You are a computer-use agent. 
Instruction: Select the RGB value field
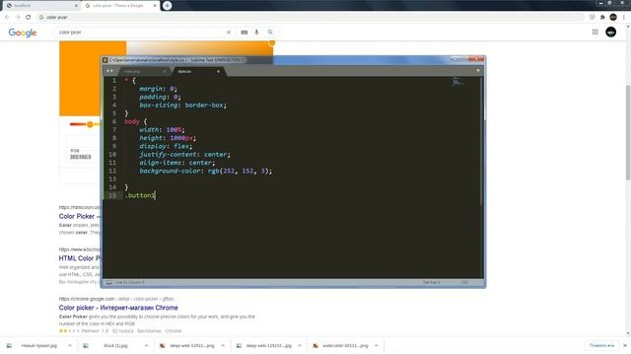click(81, 157)
